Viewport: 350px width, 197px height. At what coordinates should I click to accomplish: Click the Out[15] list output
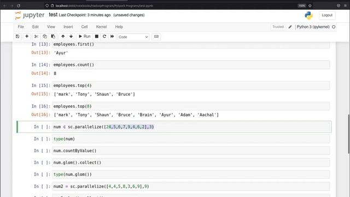click(x=95, y=94)
